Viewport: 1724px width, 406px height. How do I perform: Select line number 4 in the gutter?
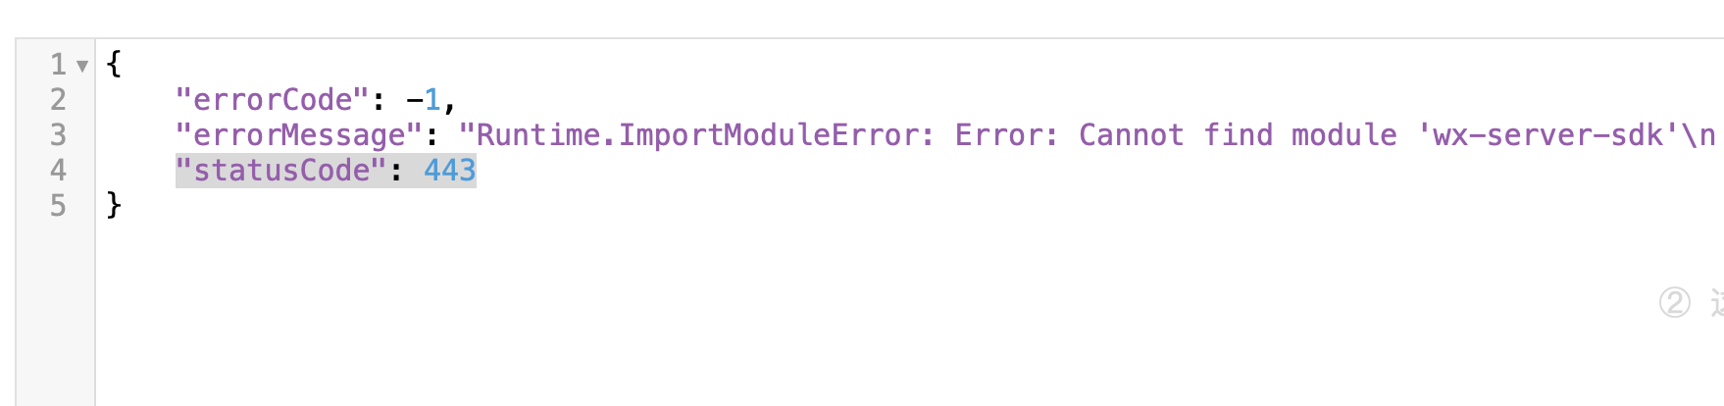pos(58,171)
